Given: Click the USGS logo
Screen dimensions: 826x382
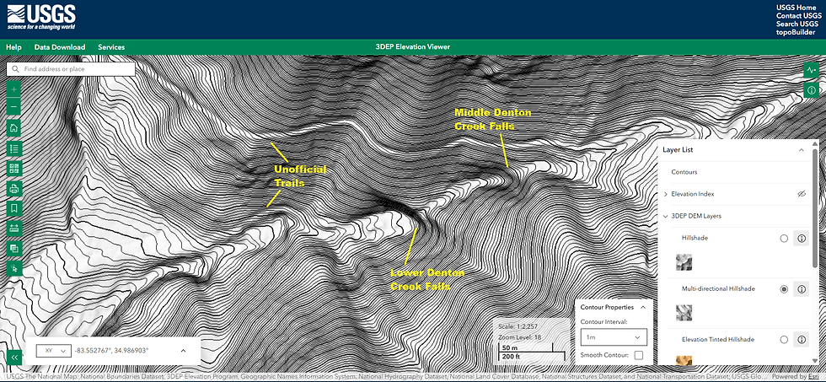Looking at the screenshot, I should (41, 17).
